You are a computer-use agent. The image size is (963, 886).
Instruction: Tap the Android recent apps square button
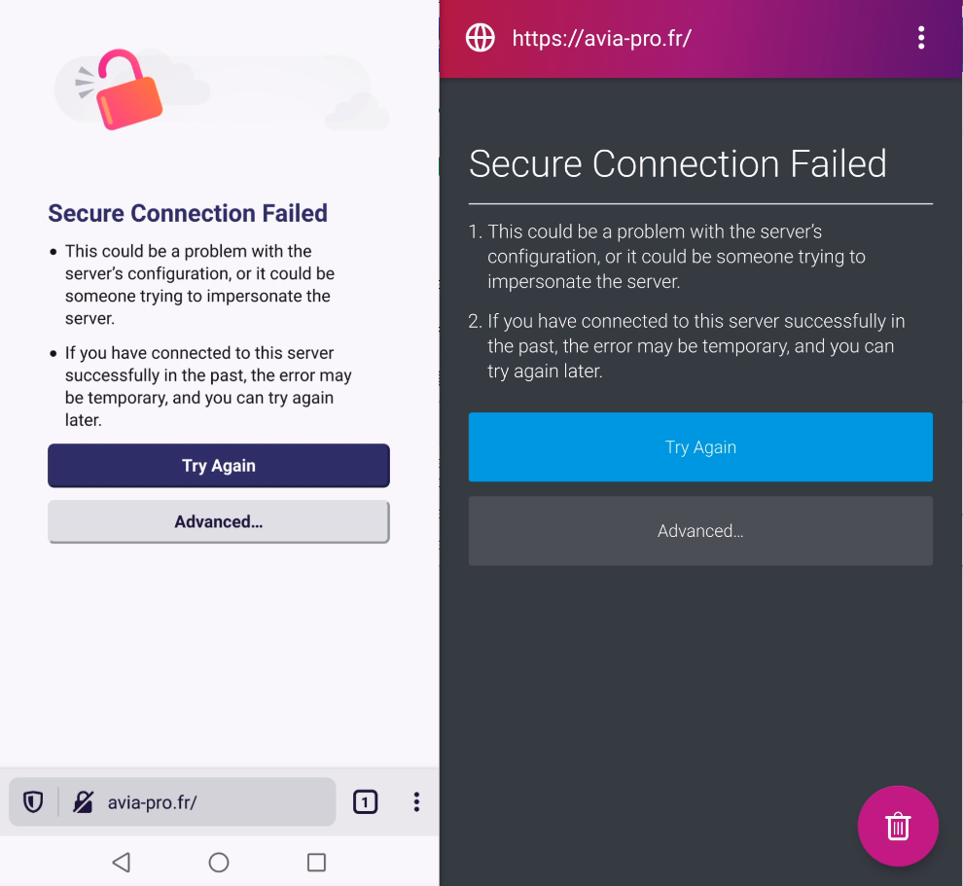click(315, 863)
